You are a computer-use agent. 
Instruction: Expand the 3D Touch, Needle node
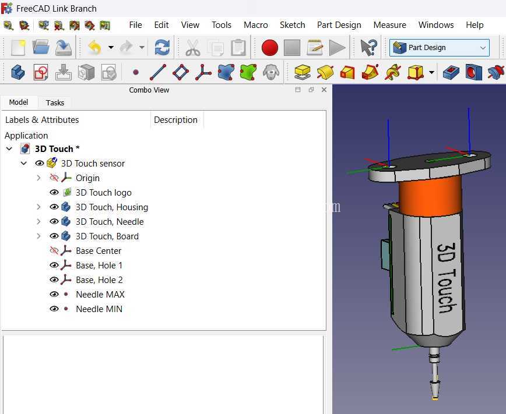pyautogui.click(x=38, y=221)
